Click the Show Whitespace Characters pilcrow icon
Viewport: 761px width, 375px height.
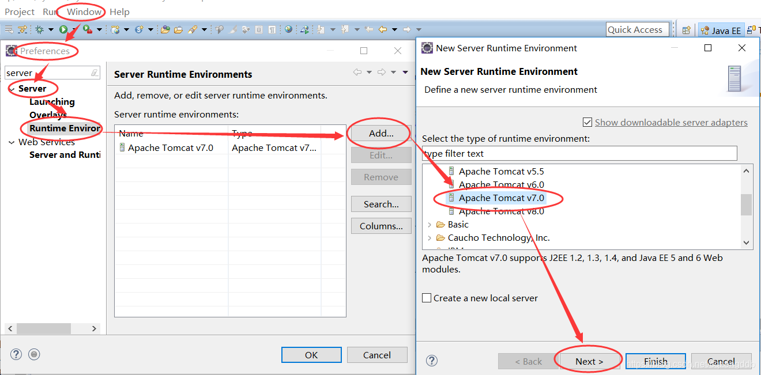(x=272, y=29)
